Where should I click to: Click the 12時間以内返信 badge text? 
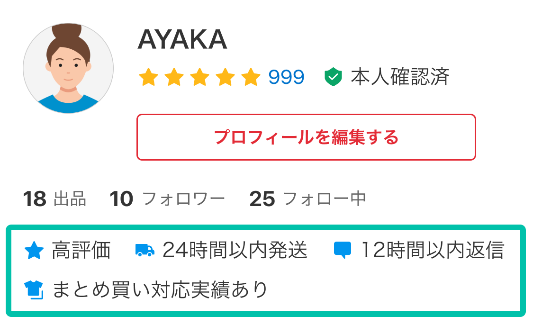pyautogui.click(x=432, y=250)
